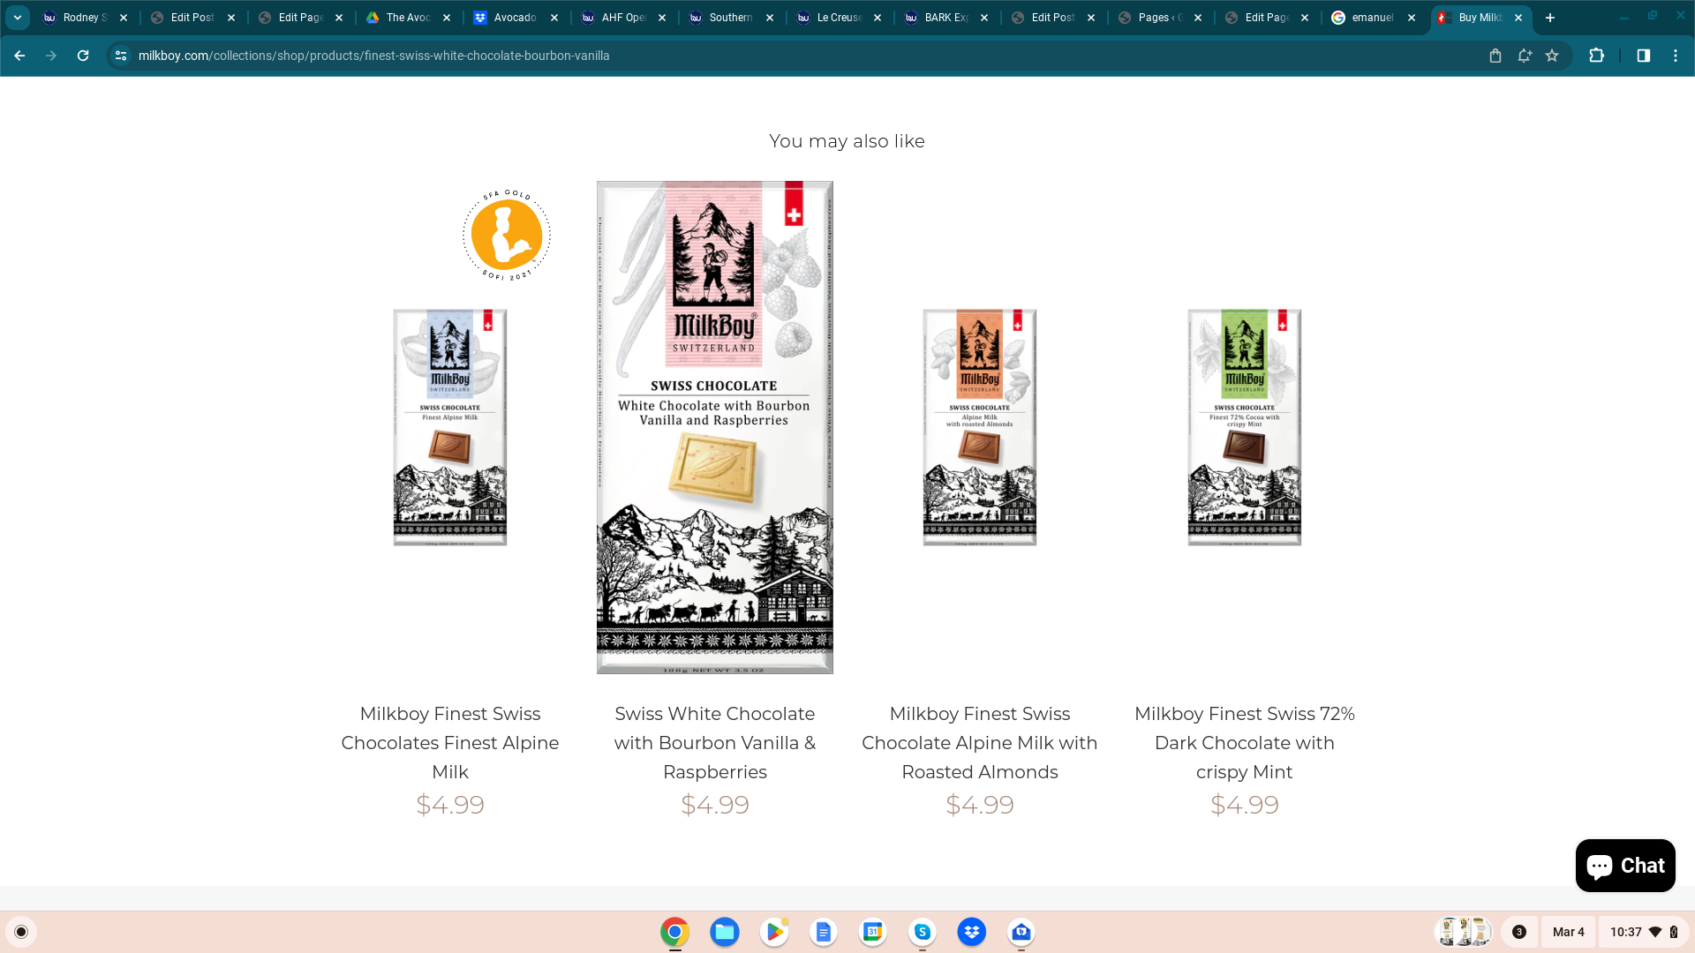Open the ChromeOS launcher button

pos(21,932)
